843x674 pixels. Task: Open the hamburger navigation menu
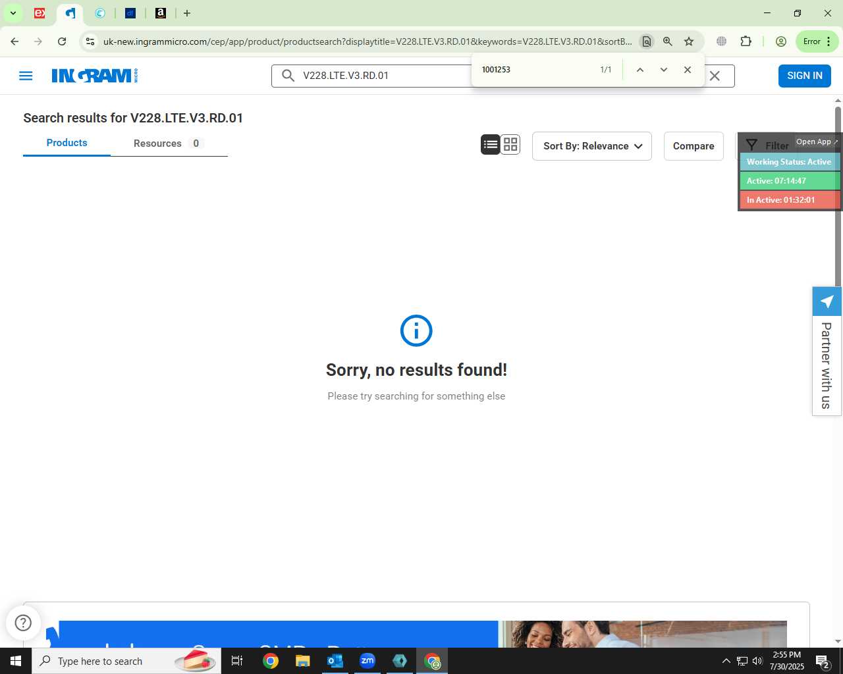[x=26, y=76]
